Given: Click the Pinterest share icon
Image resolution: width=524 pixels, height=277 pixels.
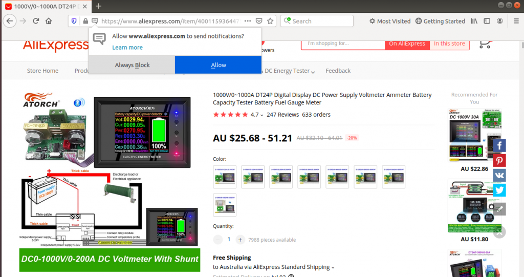Looking at the screenshot, I should click(x=499, y=160).
